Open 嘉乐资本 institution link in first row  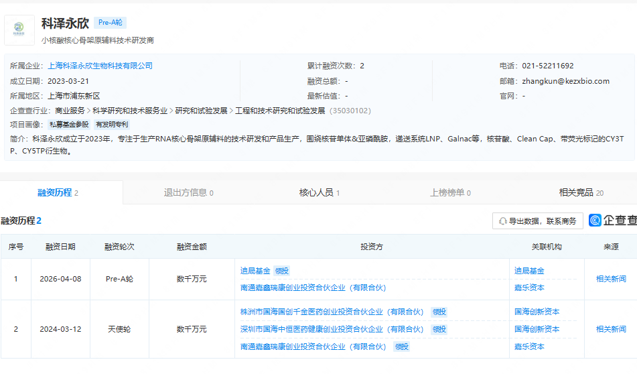(529, 288)
